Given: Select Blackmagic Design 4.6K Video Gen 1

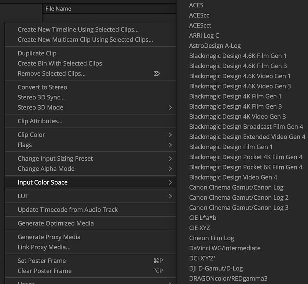Looking at the screenshot, I should tap(240, 76).
